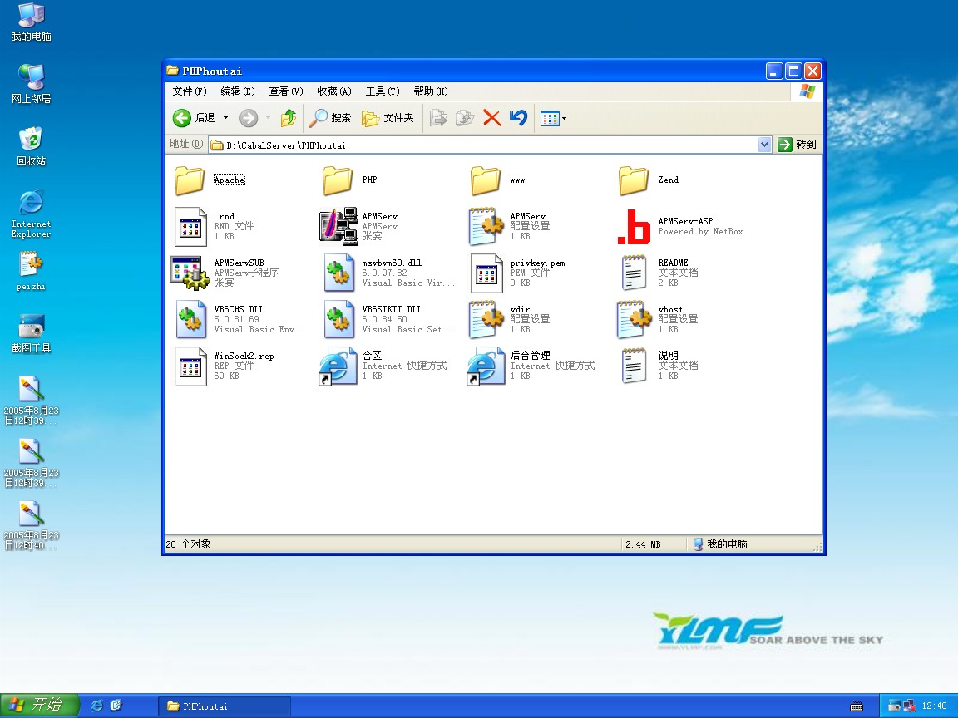Click the APMServSUB subprogram file icon
The width and height of the screenshot is (958, 718).
[190, 273]
